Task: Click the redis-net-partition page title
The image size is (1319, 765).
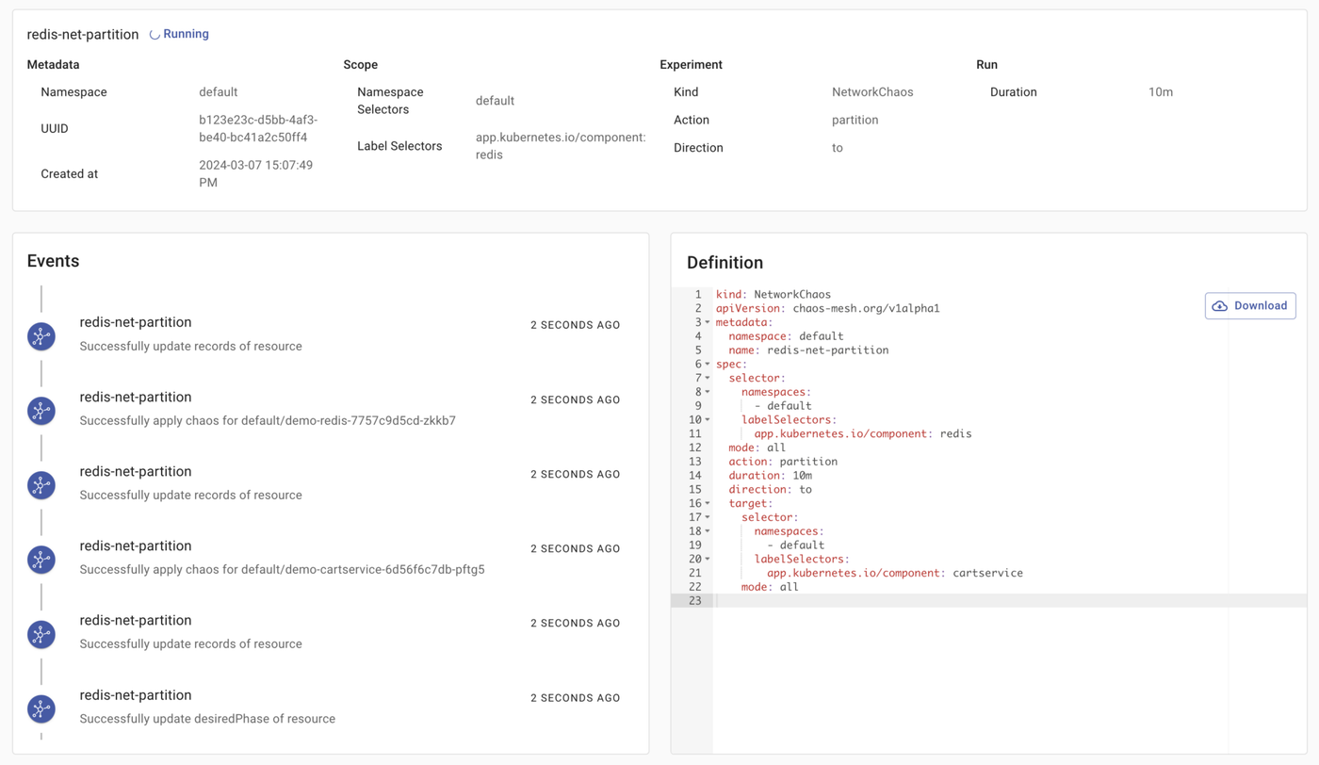Action: coord(83,35)
